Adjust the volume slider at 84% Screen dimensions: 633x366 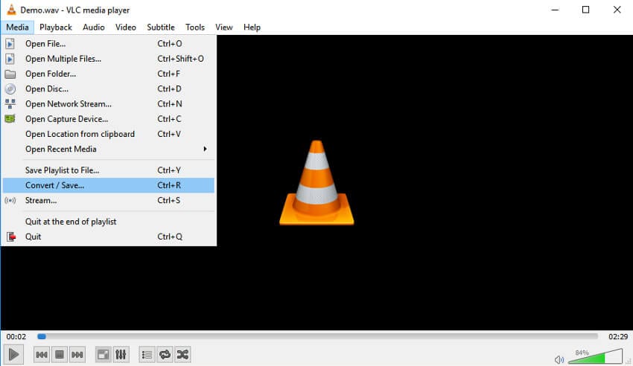pos(595,356)
